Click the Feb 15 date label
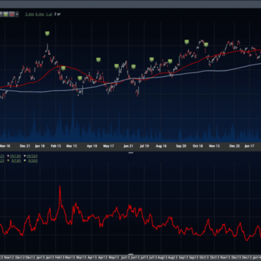The height and width of the screenshot is (261, 261). (56, 146)
